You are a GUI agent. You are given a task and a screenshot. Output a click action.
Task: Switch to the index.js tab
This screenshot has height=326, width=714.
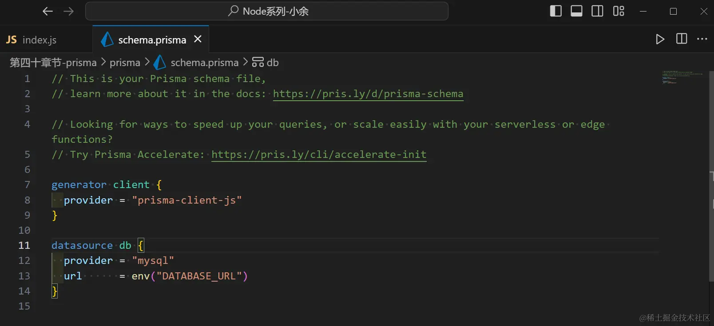point(31,39)
